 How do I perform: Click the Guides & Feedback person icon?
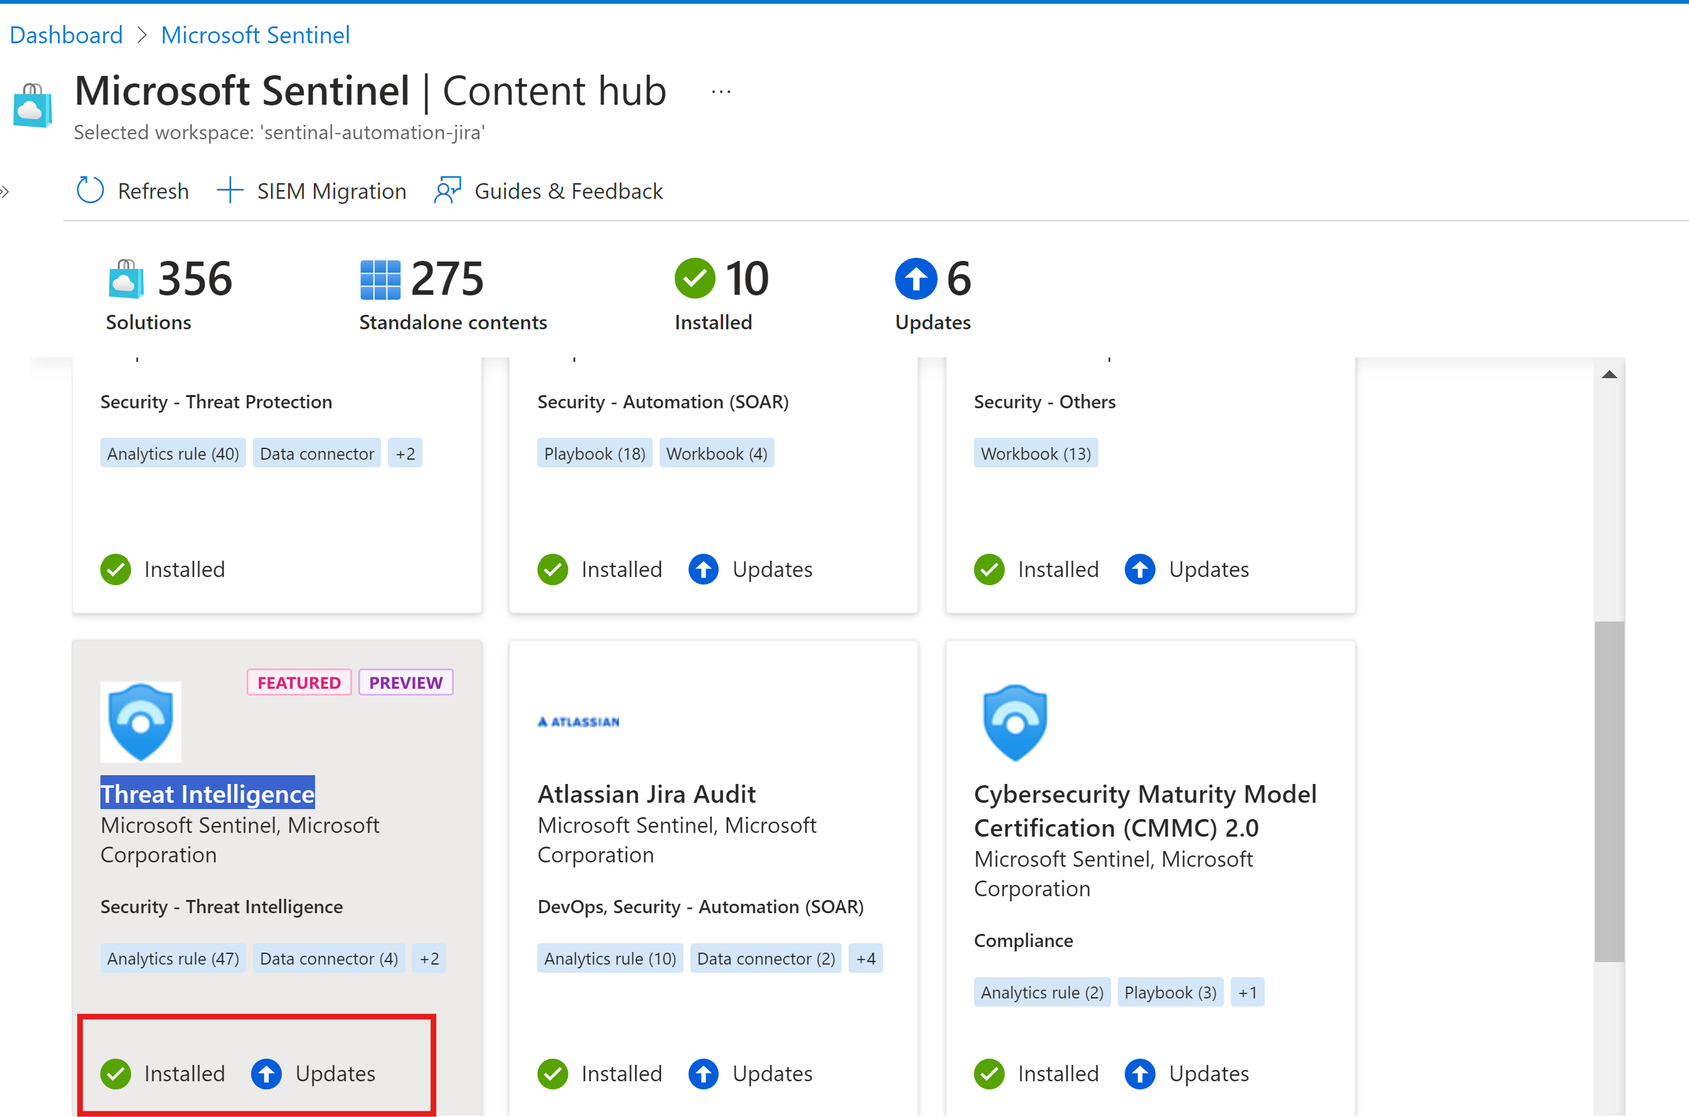click(x=448, y=191)
